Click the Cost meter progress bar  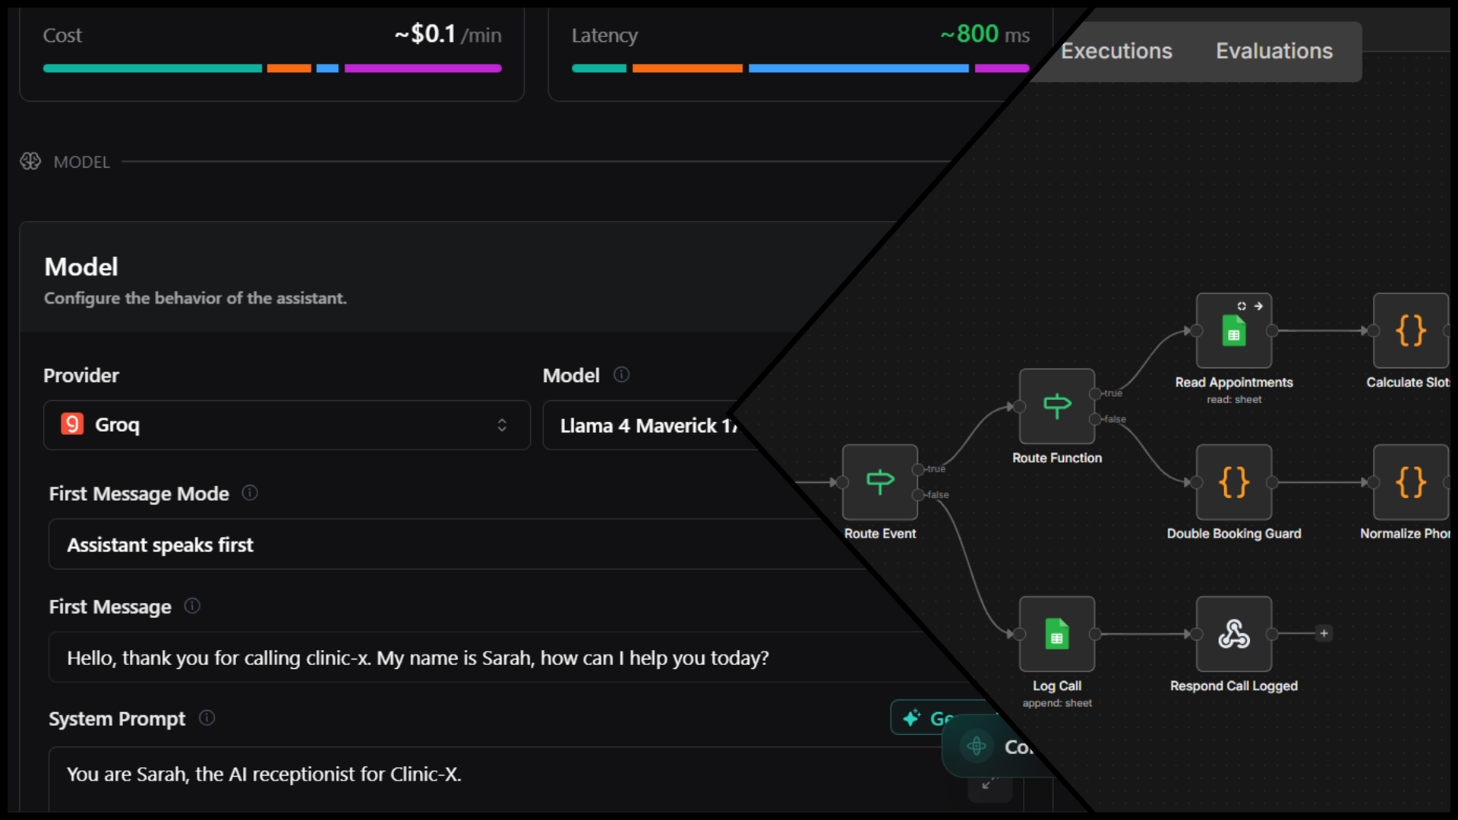(x=272, y=68)
